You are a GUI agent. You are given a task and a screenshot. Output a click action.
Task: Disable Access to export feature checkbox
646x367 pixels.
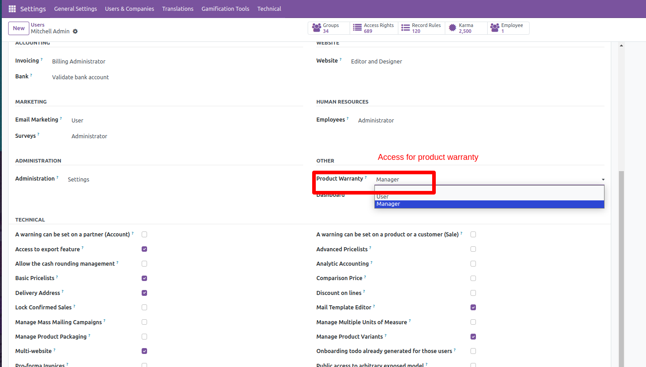tap(144, 249)
